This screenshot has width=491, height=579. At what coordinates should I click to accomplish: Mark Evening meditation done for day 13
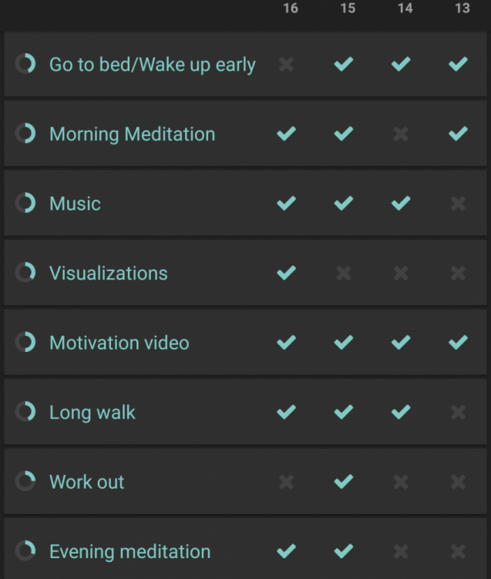pos(458,552)
